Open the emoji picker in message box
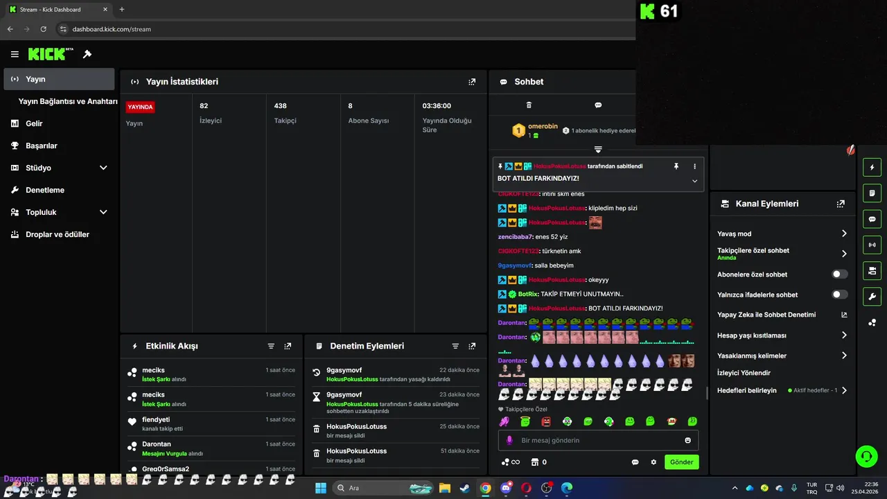 tap(687, 440)
